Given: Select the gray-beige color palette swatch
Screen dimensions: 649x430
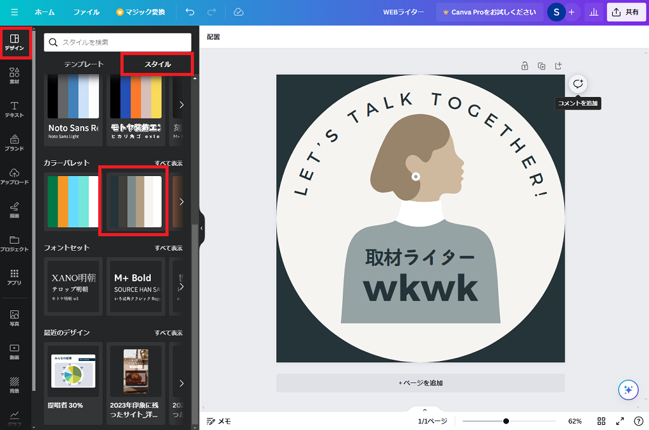Looking at the screenshot, I should pyautogui.click(x=136, y=201).
